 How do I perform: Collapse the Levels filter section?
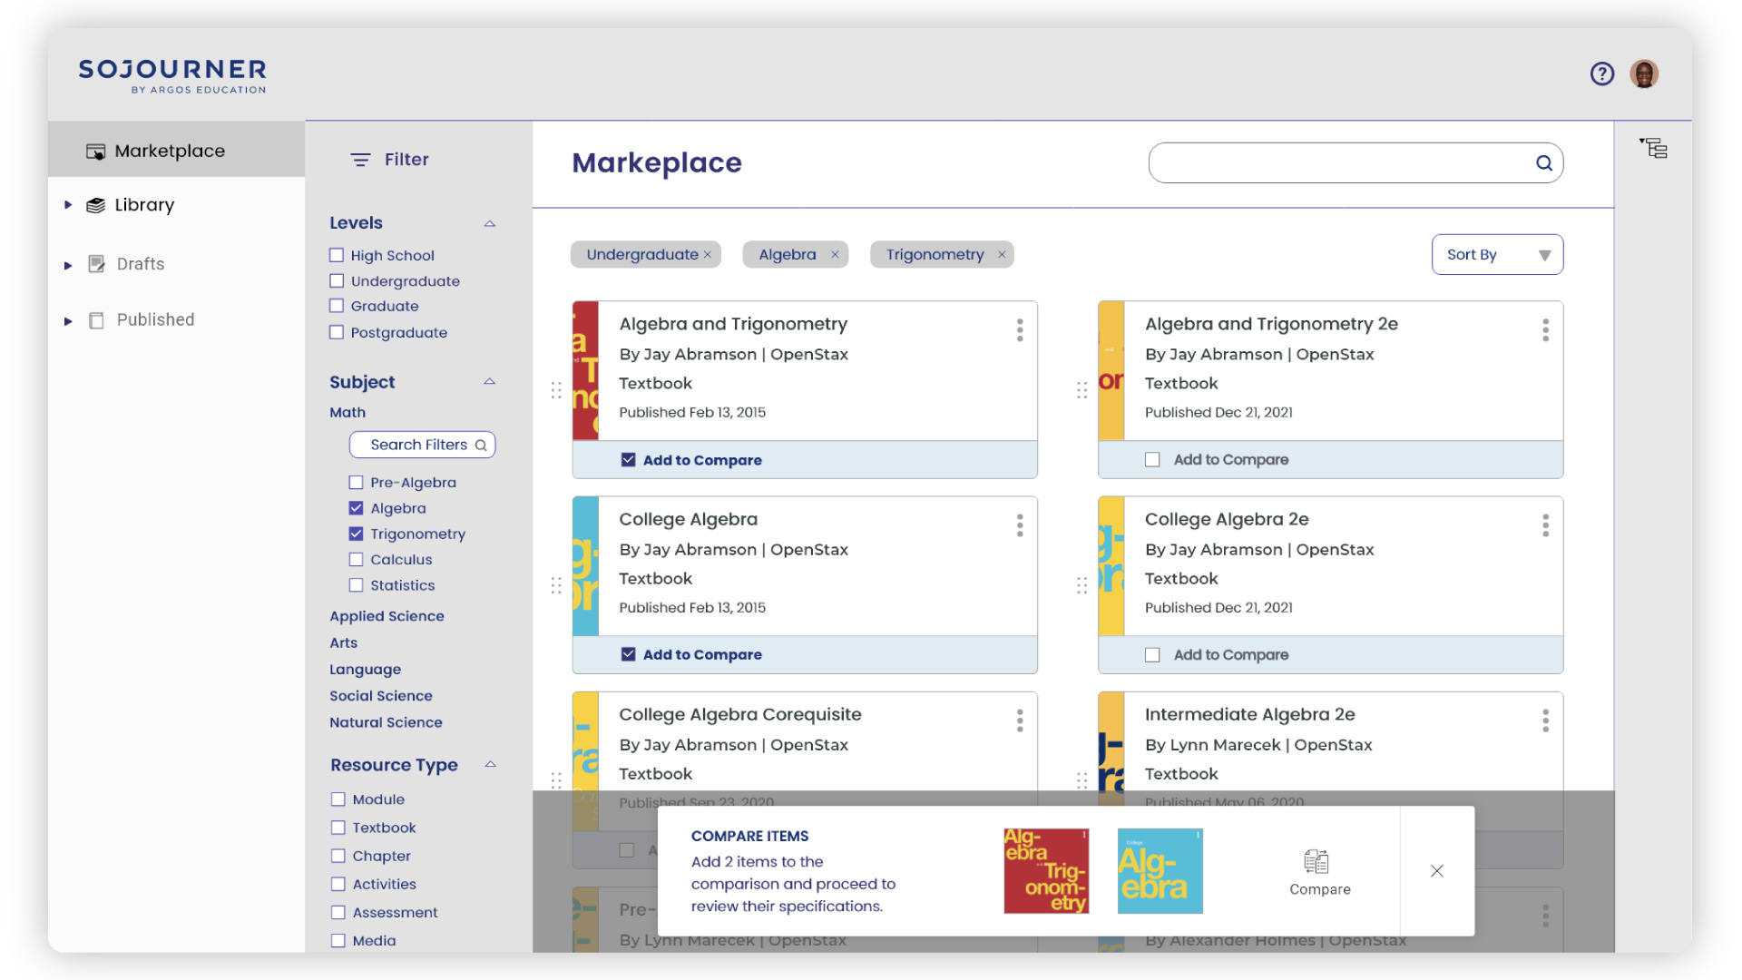pos(490,224)
